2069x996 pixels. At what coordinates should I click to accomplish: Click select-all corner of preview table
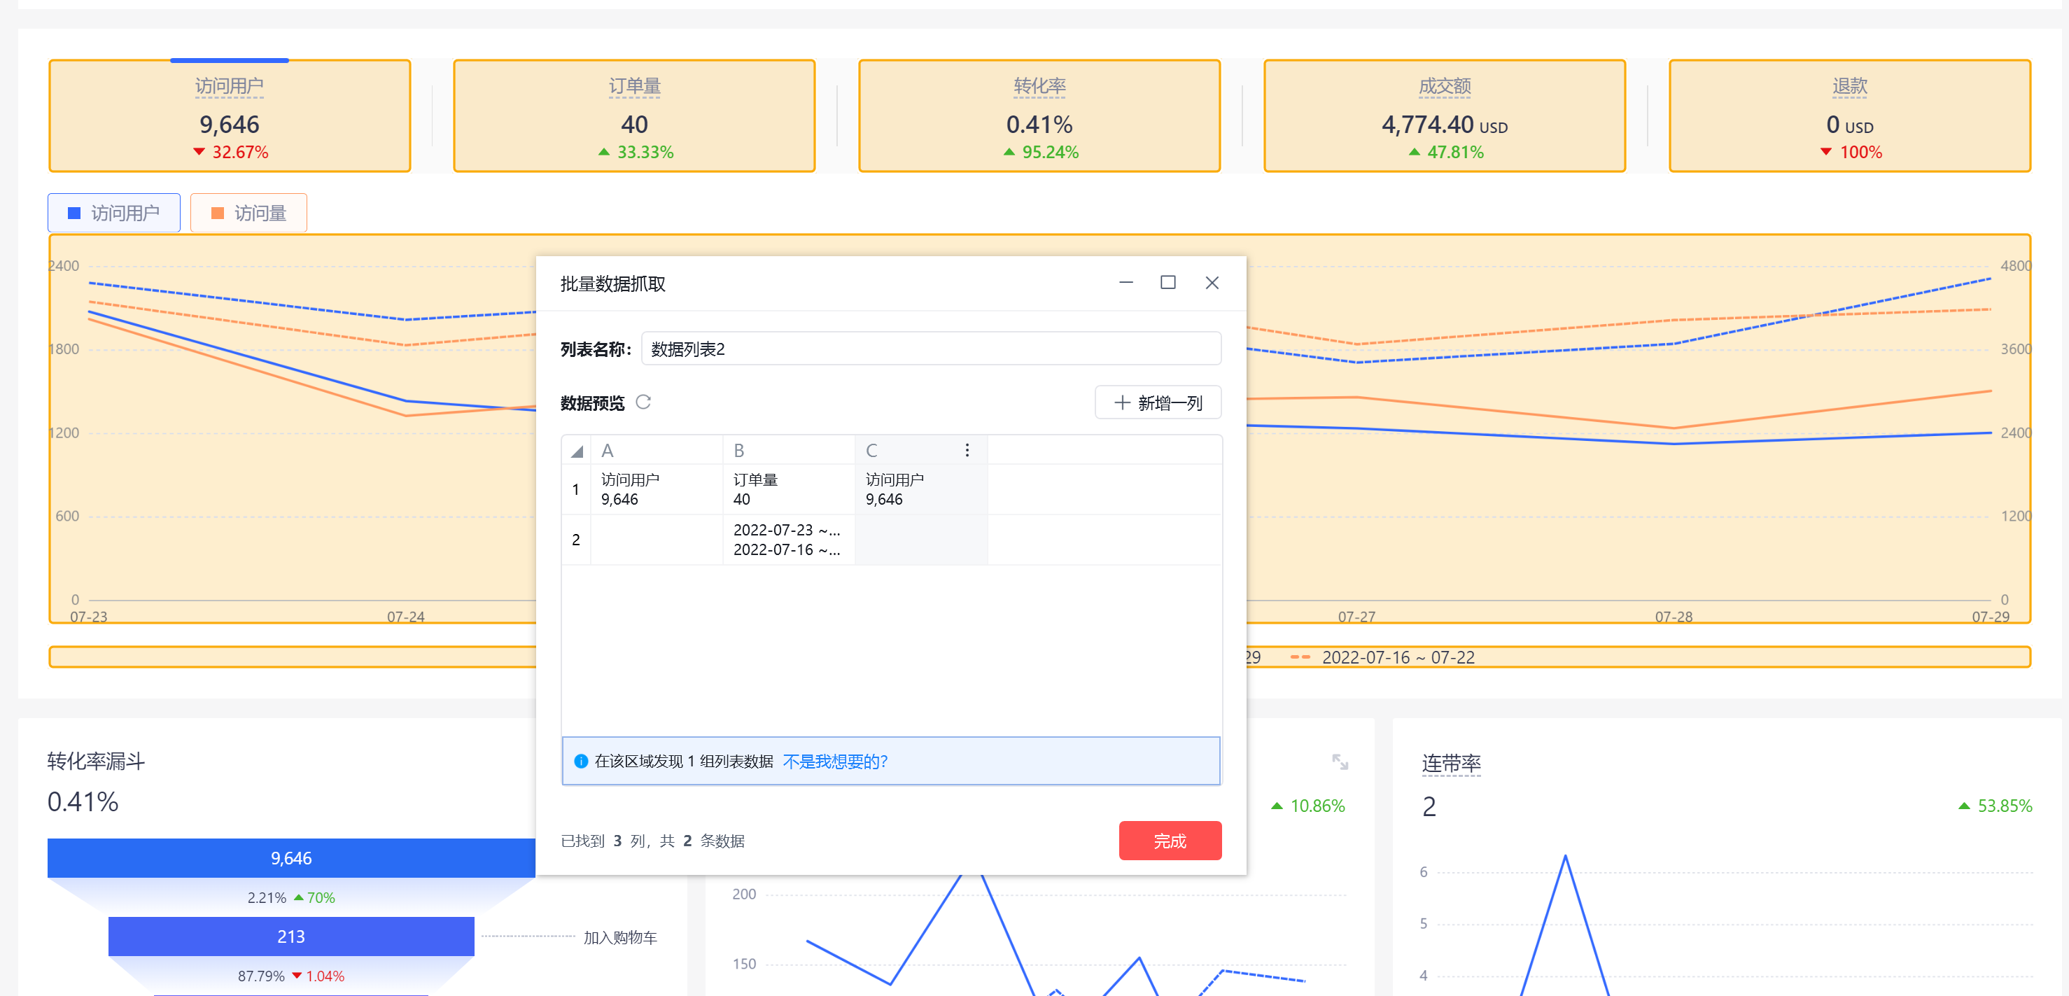pos(576,451)
